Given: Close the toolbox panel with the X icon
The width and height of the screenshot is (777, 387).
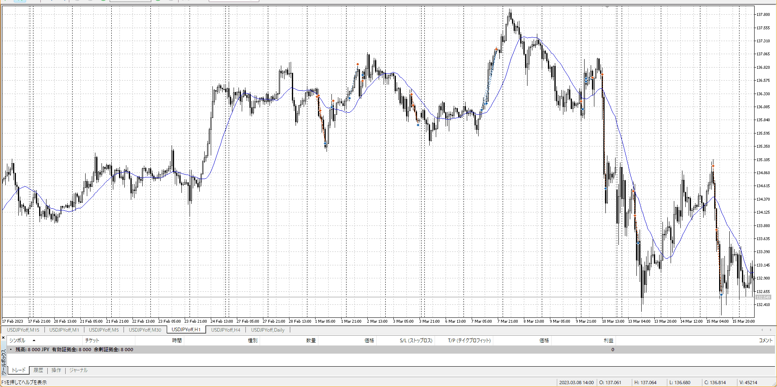Looking at the screenshot, I should coord(3,337).
